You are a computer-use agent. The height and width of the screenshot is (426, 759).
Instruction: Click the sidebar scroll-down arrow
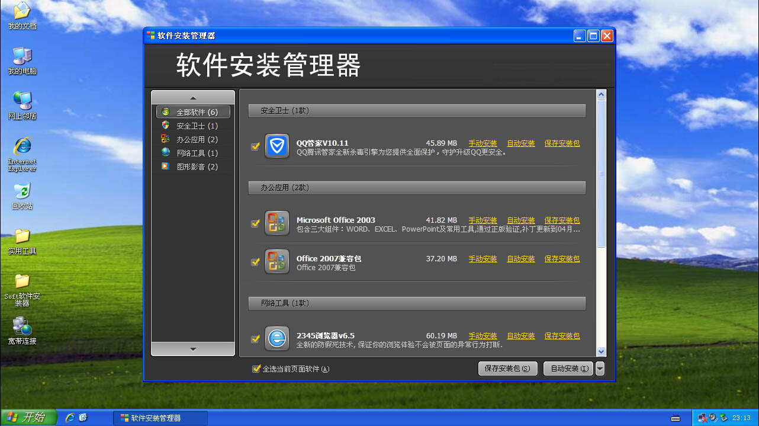tap(193, 349)
